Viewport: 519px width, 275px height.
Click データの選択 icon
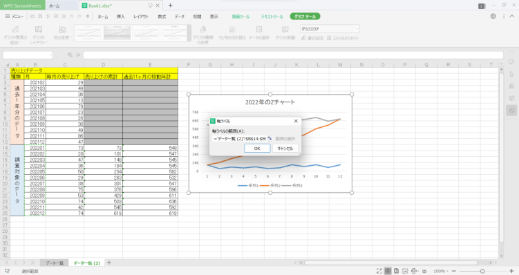pos(259,32)
